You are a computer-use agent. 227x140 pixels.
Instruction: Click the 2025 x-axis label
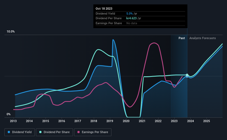[x=207, y=121]
